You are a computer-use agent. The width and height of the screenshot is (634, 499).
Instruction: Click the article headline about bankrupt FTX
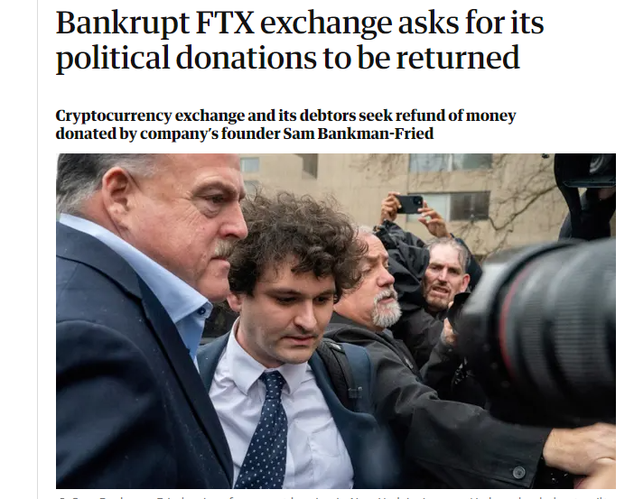(x=300, y=41)
